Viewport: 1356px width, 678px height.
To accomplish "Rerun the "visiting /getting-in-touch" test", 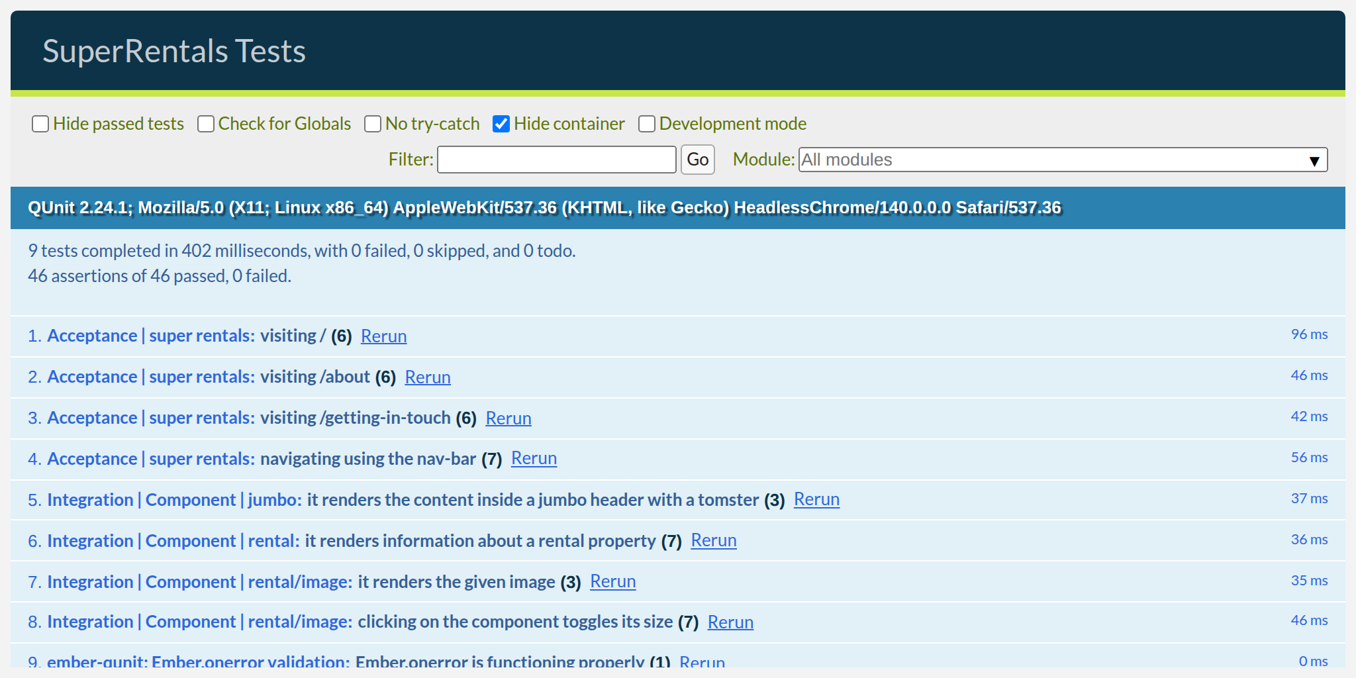I will click(508, 418).
